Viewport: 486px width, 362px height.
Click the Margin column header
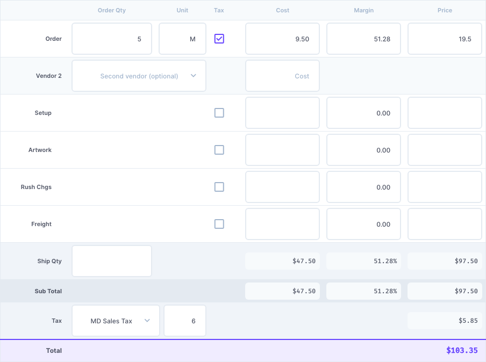[364, 10]
